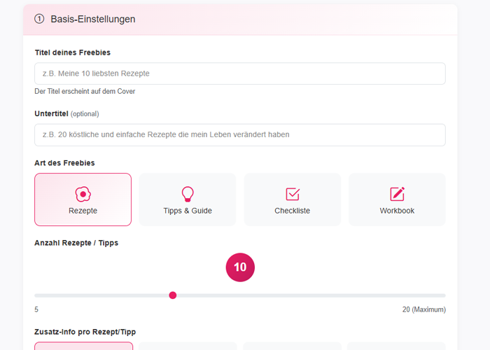The image size is (490, 350).
Task: Select the Rezepte freebie type label
Action: [x=83, y=211]
